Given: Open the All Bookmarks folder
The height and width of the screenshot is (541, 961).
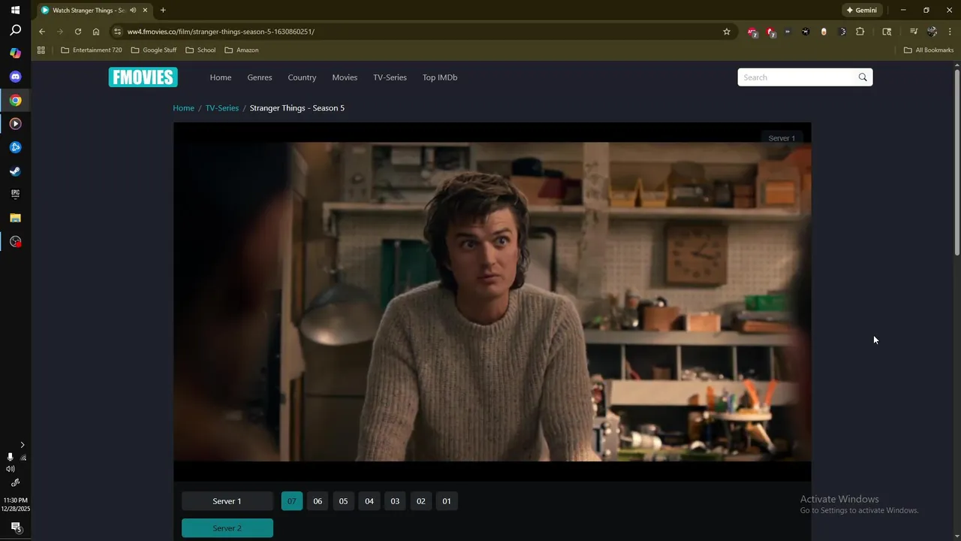Looking at the screenshot, I should [x=929, y=50].
